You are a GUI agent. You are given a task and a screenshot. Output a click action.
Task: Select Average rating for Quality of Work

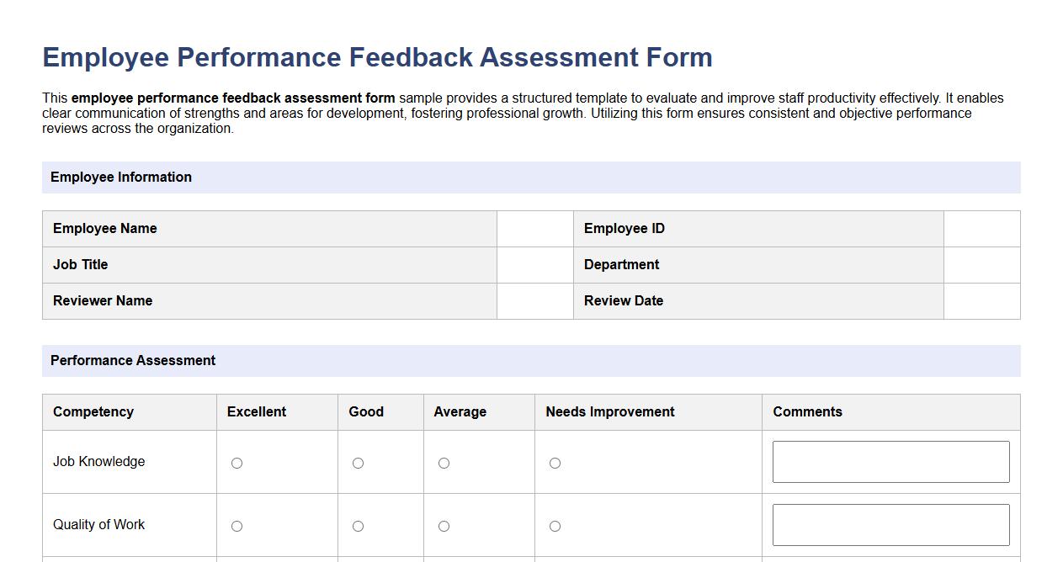point(444,525)
